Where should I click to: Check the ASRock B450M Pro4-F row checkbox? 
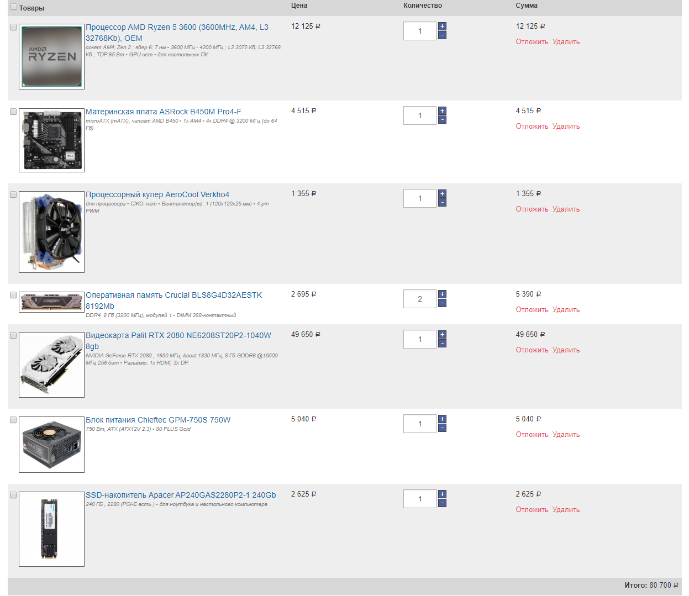pyautogui.click(x=13, y=112)
